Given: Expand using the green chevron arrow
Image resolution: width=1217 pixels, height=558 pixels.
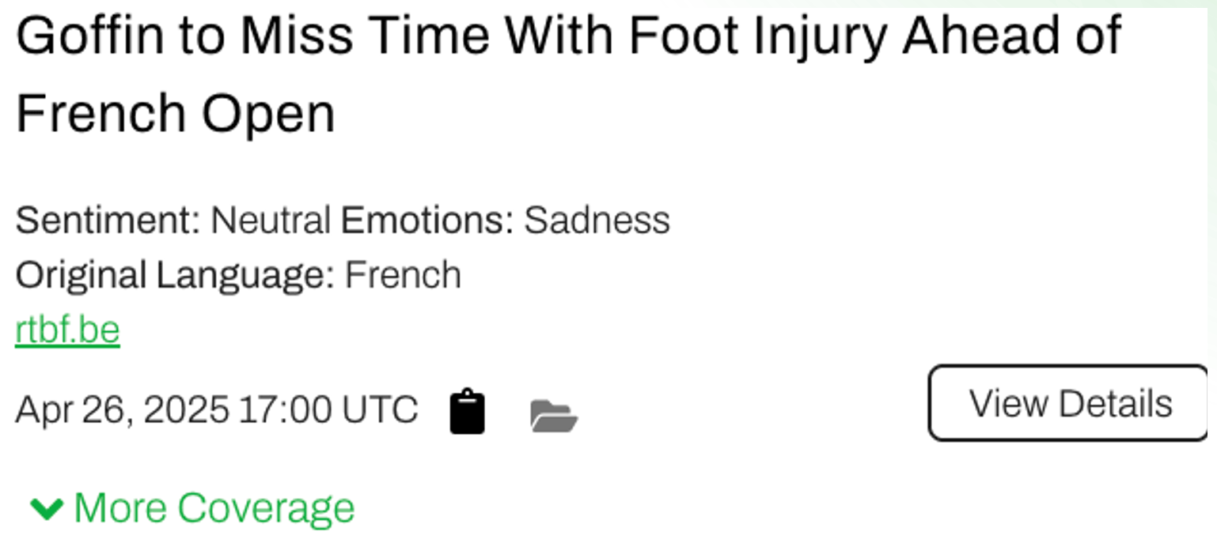Looking at the screenshot, I should [x=47, y=508].
